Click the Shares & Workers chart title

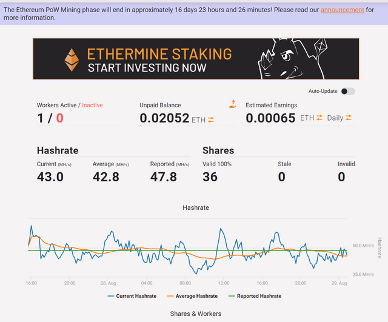tap(196, 314)
